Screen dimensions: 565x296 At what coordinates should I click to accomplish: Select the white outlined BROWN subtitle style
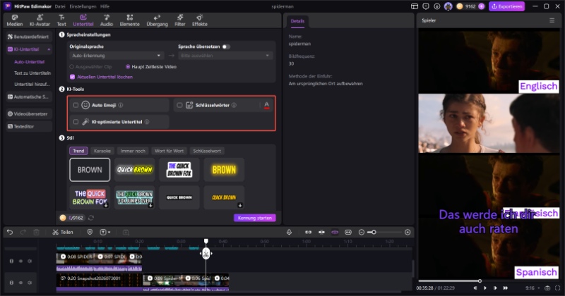point(90,170)
